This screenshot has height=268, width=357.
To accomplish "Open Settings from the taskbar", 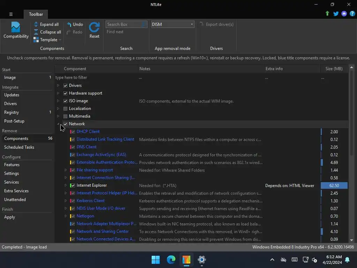I will (202, 260).
